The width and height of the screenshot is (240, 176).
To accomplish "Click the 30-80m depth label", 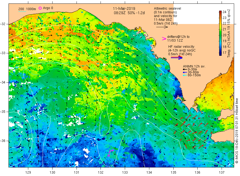I will (x=193, y=72).
